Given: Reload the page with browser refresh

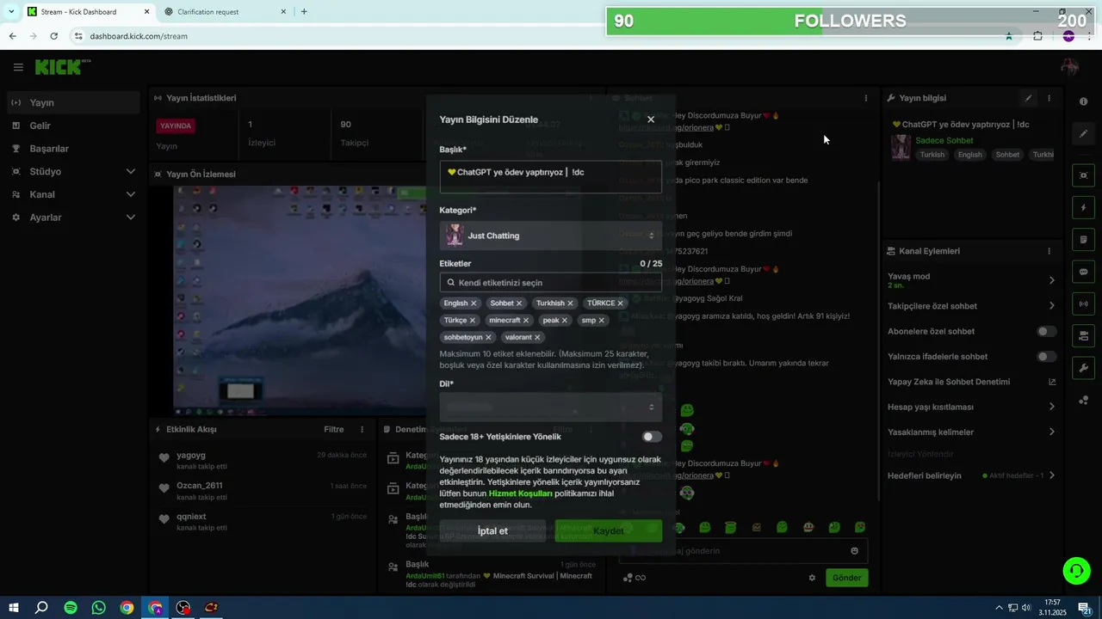Looking at the screenshot, I should [x=53, y=36].
